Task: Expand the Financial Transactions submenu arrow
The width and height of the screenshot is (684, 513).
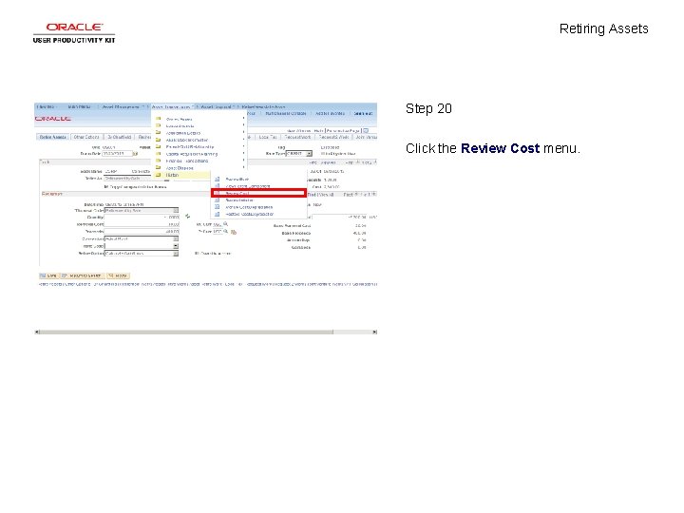Action: coord(243,161)
